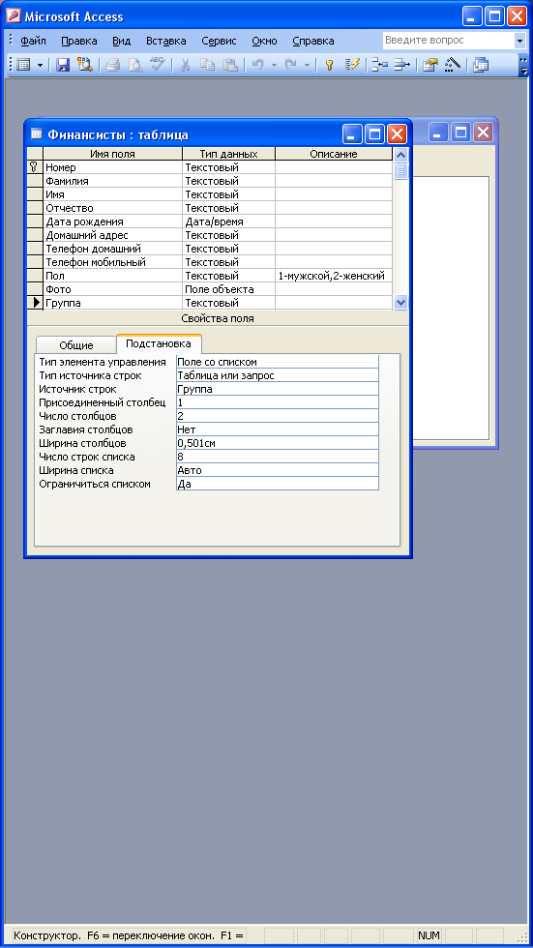Image resolution: width=533 pixels, height=948 pixels.
Task: Click the 'Таблица или запрос' property value
Action: pyautogui.click(x=278, y=375)
